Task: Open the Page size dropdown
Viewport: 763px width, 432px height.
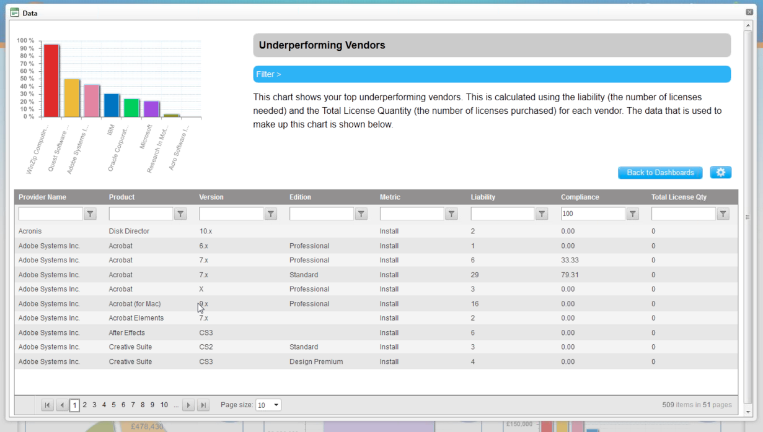Action: tap(268, 405)
